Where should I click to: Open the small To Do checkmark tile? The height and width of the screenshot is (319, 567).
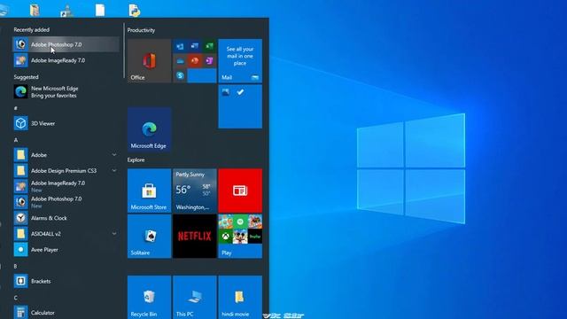(x=240, y=92)
